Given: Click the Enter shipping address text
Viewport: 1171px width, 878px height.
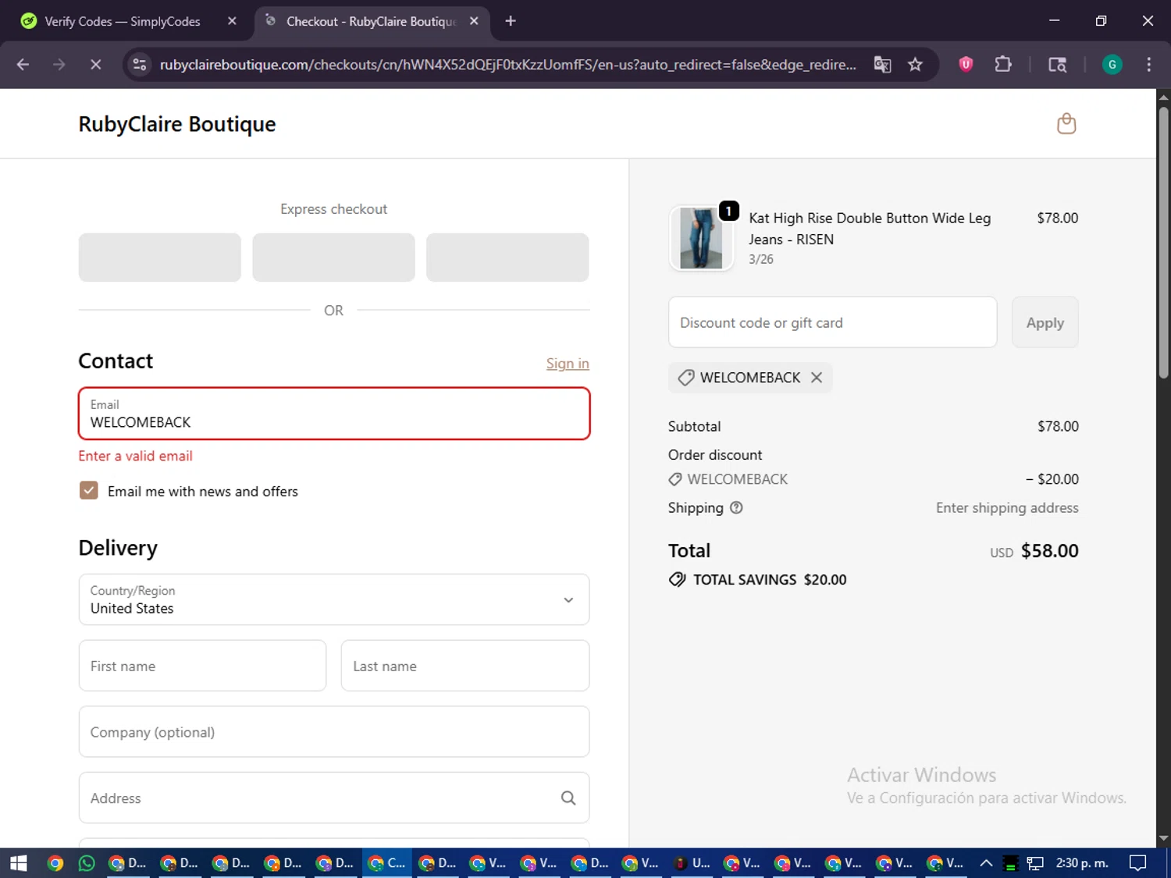Looking at the screenshot, I should [1007, 508].
